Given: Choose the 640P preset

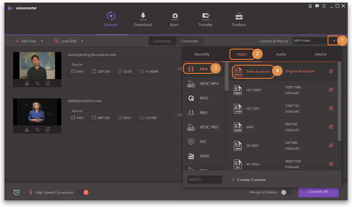Looking at the screenshot, I should pos(283,127).
